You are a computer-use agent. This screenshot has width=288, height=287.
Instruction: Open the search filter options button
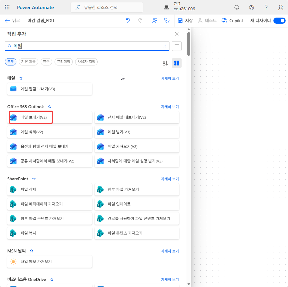coord(177,46)
